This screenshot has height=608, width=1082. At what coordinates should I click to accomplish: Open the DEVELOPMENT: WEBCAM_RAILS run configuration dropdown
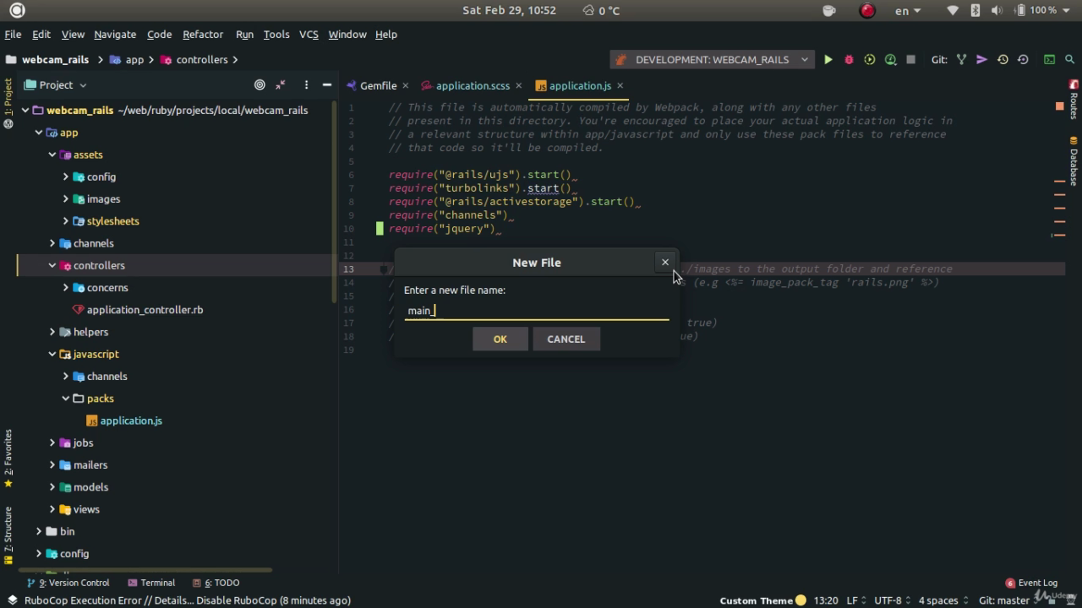click(713, 60)
